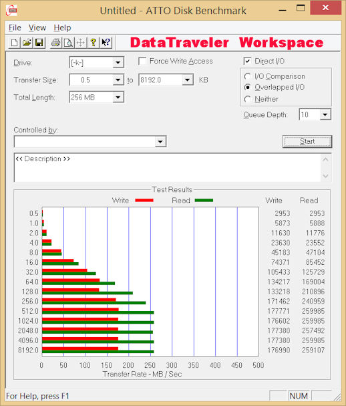Activate the context help arrow icon
The height and width of the screenshot is (406, 346).
coord(106,42)
